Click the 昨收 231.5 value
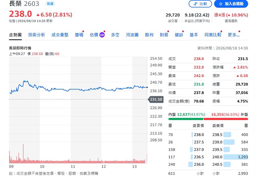This screenshot has height=180, width=255. click(x=243, y=59)
